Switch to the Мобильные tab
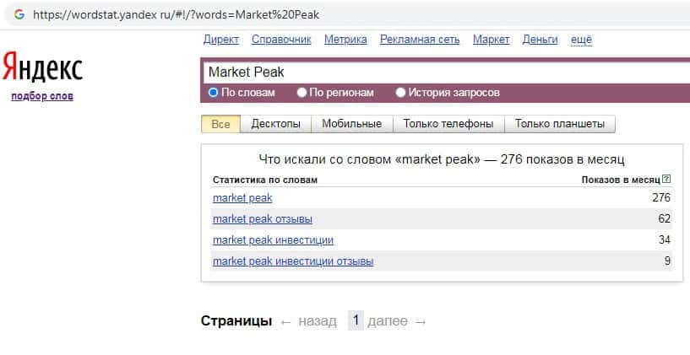 (352, 124)
